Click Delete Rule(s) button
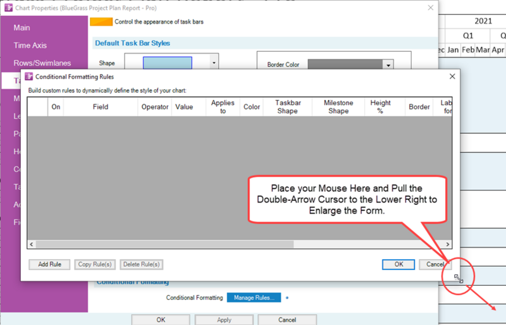Image resolution: width=506 pixels, height=325 pixels. point(141,264)
